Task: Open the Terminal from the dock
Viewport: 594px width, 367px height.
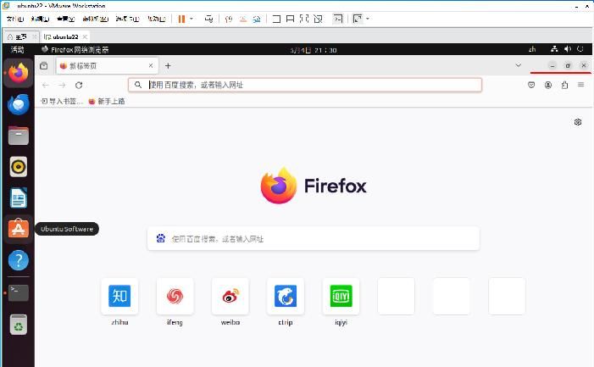Action: tap(18, 292)
